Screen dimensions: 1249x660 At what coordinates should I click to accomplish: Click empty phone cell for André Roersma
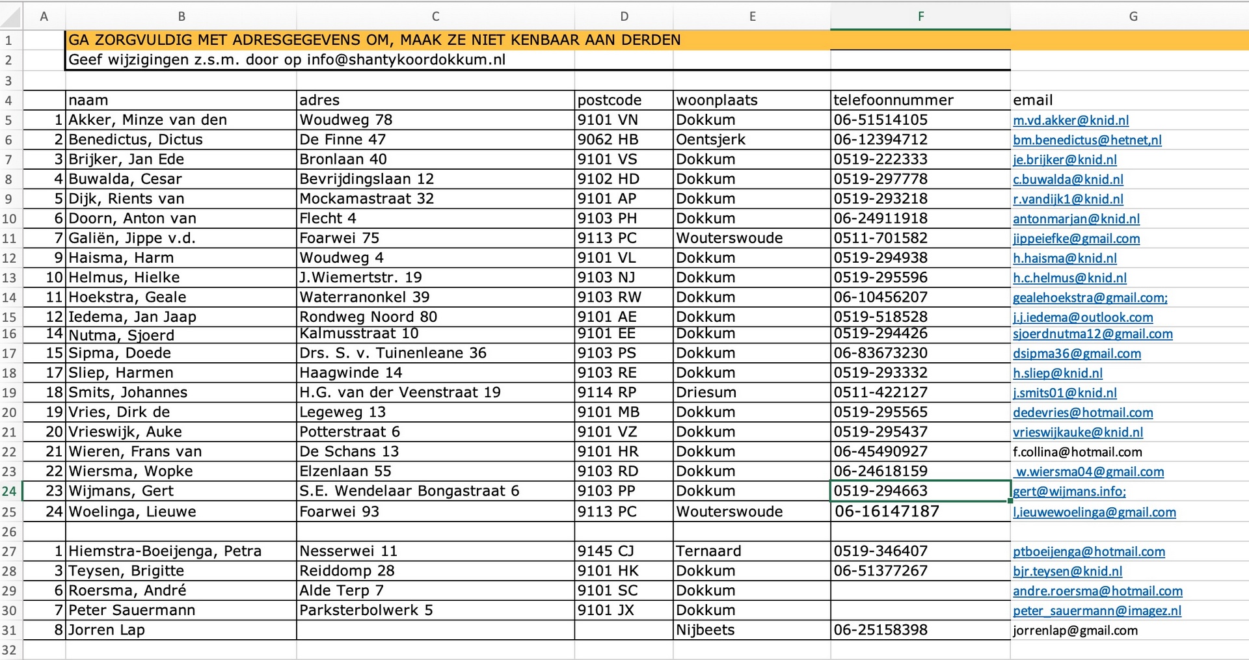point(919,590)
